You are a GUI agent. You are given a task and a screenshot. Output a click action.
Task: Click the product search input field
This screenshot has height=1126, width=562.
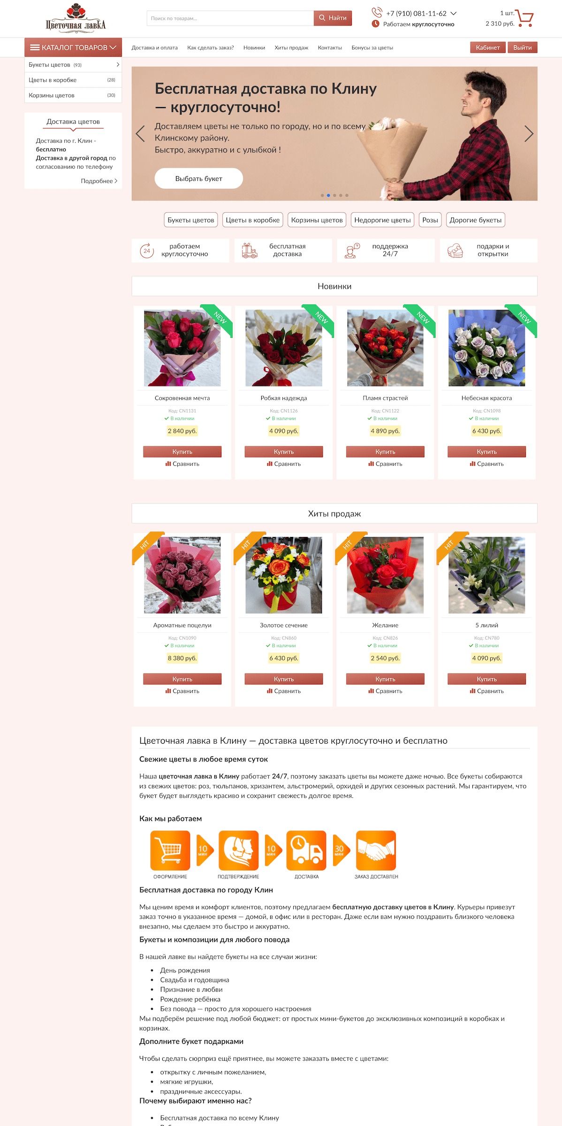[x=230, y=18]
